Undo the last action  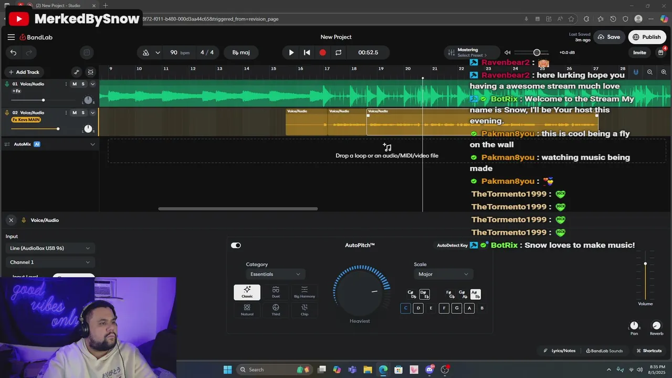(x=14, y=52)
